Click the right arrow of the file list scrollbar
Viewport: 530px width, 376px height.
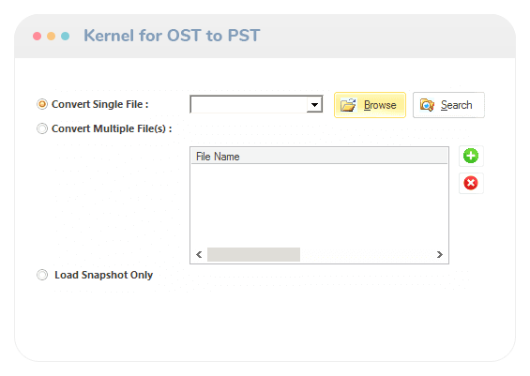(439, 254)
